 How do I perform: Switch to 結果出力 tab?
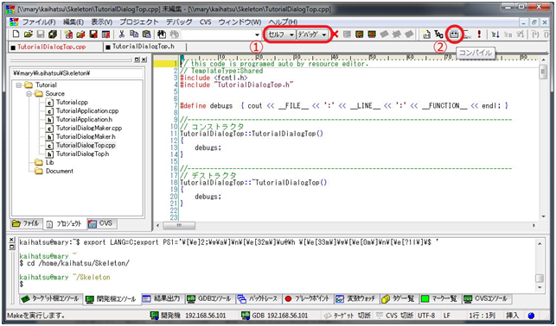click(x=162, y=298)
